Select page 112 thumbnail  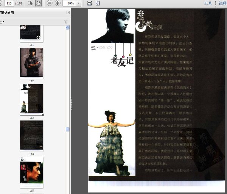click(x=31, y=63)
